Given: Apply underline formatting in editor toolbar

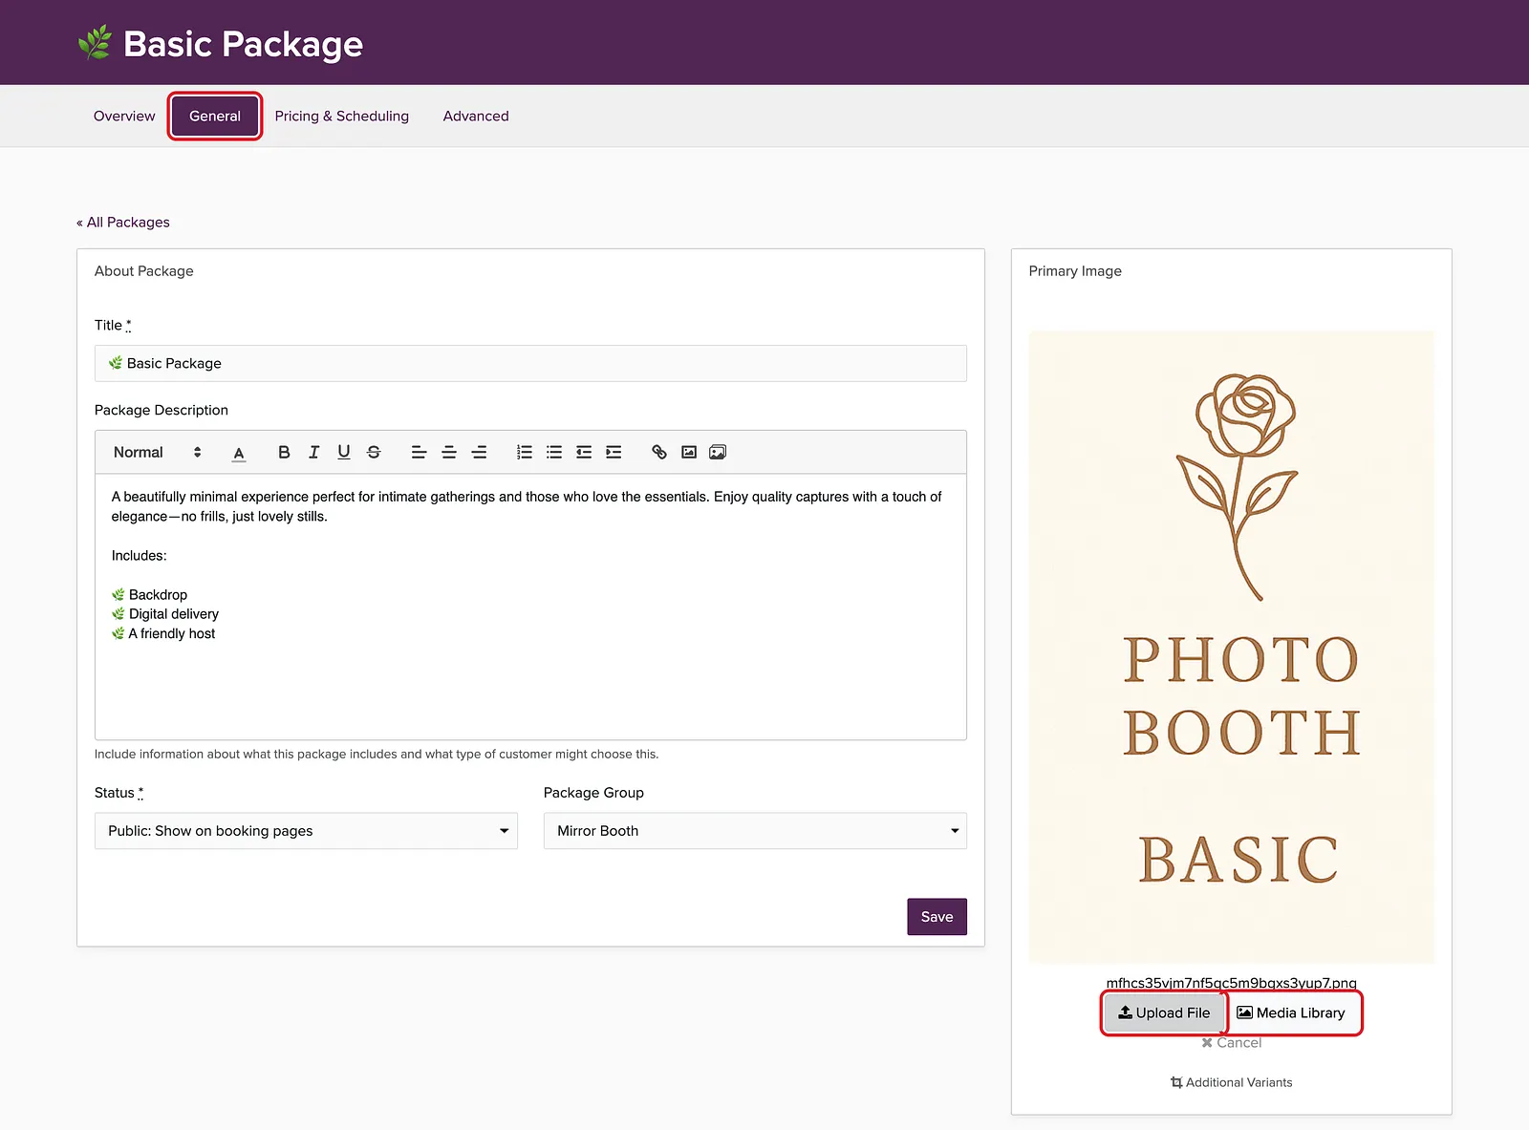Looking at the screenshot, I should (344, 452).
